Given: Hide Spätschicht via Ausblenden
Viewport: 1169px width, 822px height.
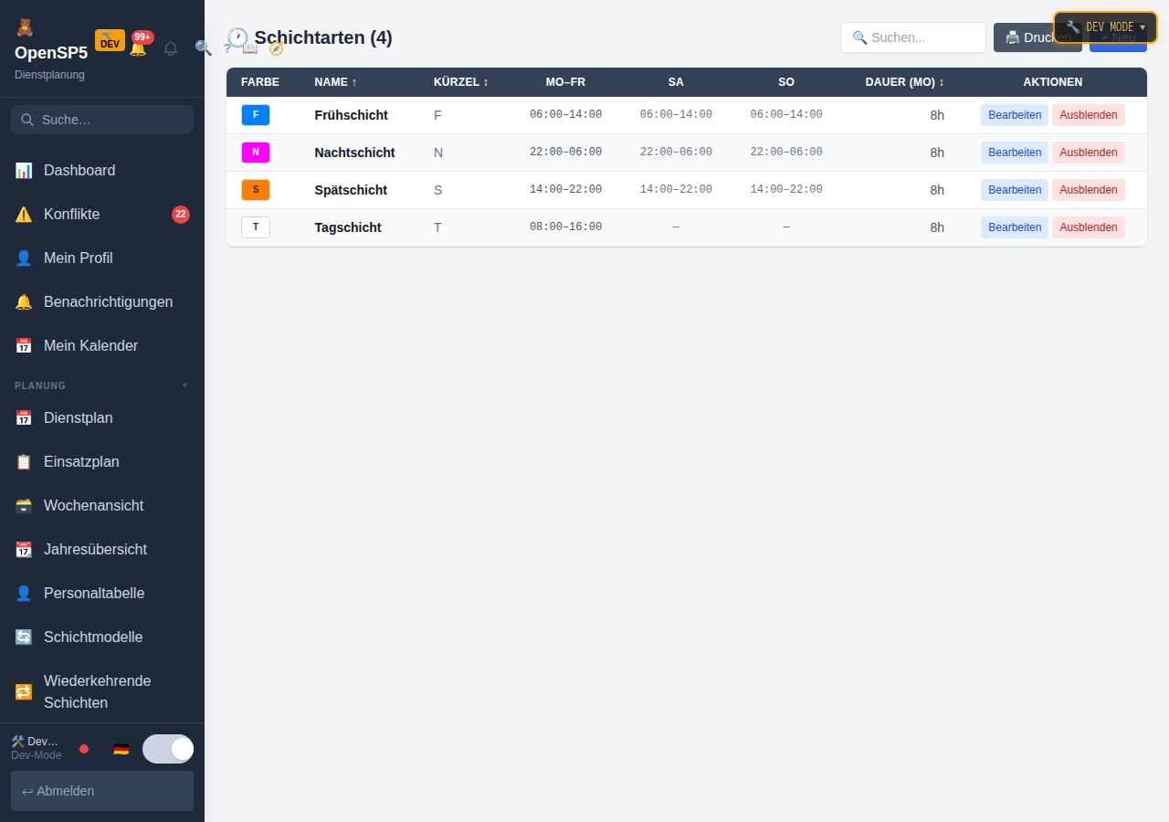Looking at the screenshot, I should pyautogui.click(x=1089, y=190).
